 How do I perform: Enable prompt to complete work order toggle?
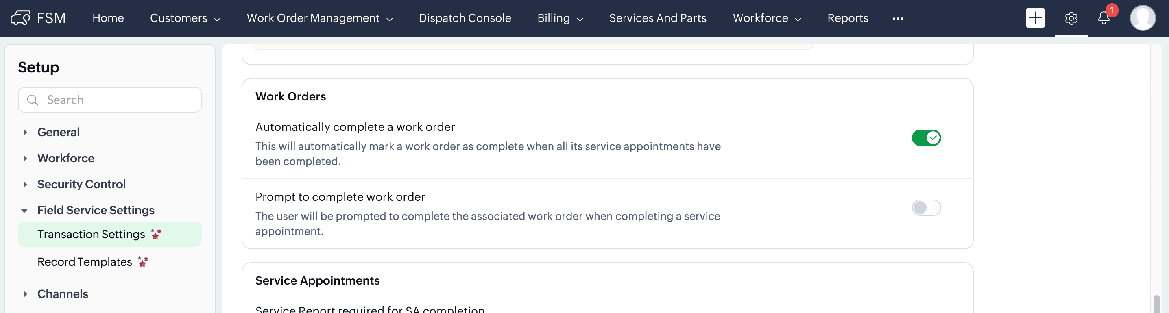tap(926, 208)
